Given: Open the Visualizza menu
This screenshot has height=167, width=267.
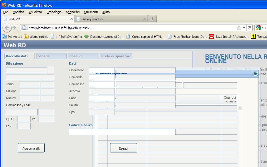Looking at the screenshot, I should (35, 12).
